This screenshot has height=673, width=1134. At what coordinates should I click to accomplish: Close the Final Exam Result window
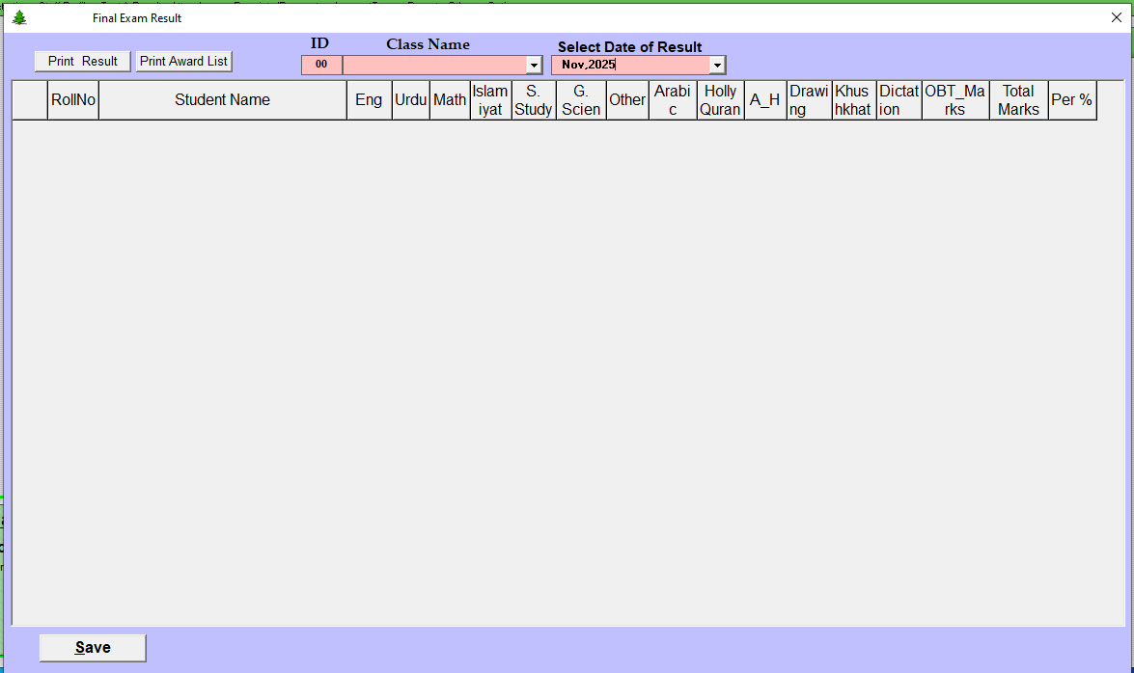tap(1117, 17)
